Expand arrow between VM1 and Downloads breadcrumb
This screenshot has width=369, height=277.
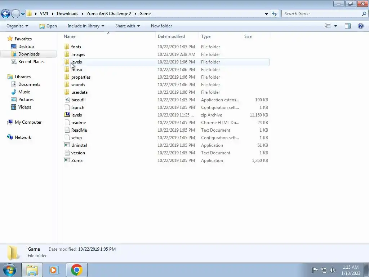tap(53, 14)
